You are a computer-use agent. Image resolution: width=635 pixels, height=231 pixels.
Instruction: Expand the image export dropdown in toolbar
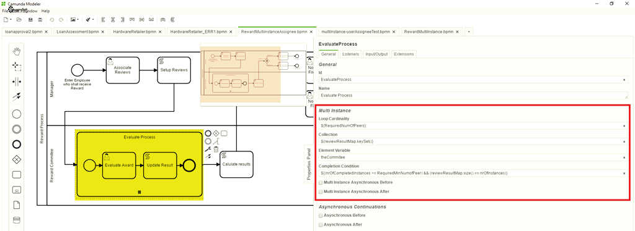78,19
